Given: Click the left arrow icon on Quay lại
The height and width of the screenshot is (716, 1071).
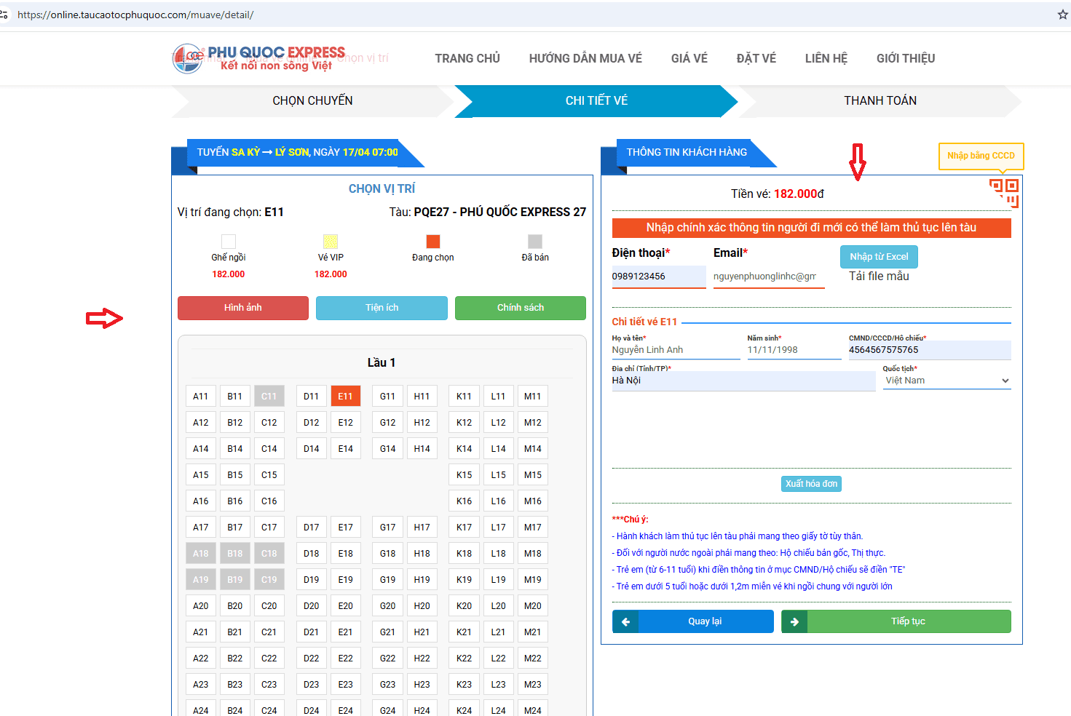Looking at the screenshot, I should pos(625,621).
